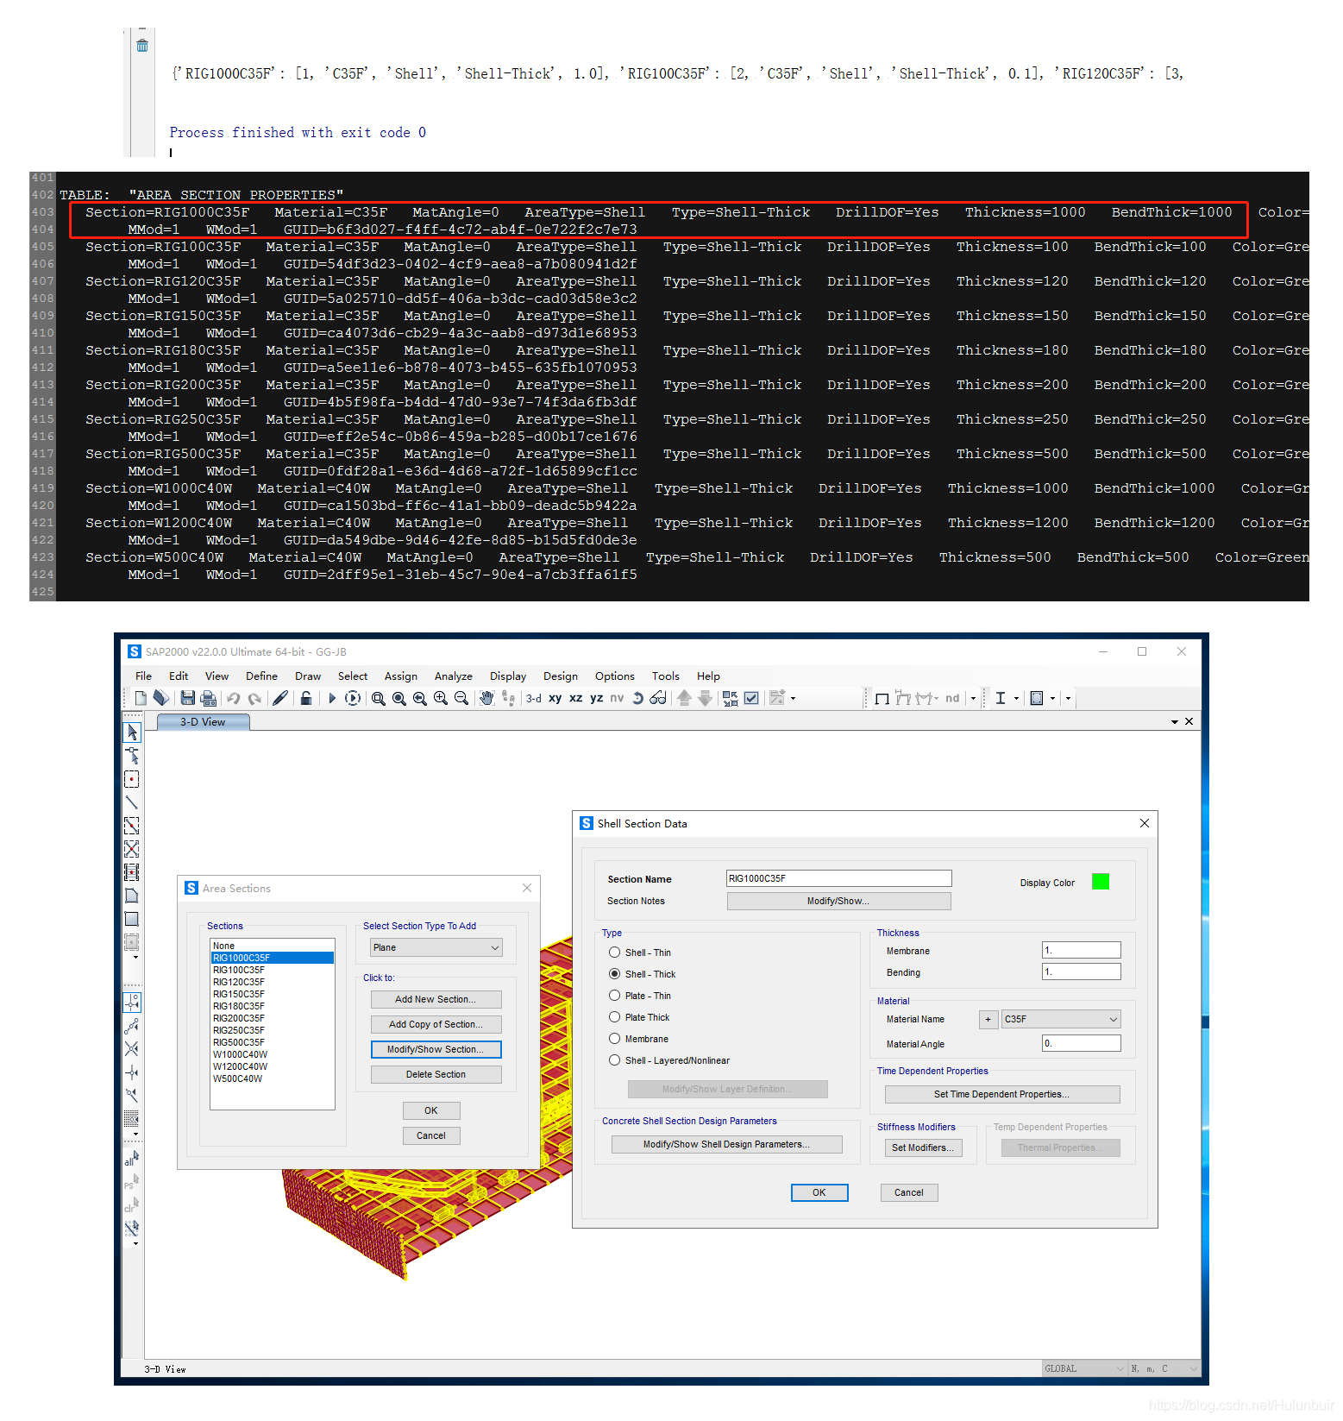The height and width of the screenshot is (1421, 1343).
Task: Expand the draw tools overflow arrow
Action: pyautogui.click(x=135, y=958)
